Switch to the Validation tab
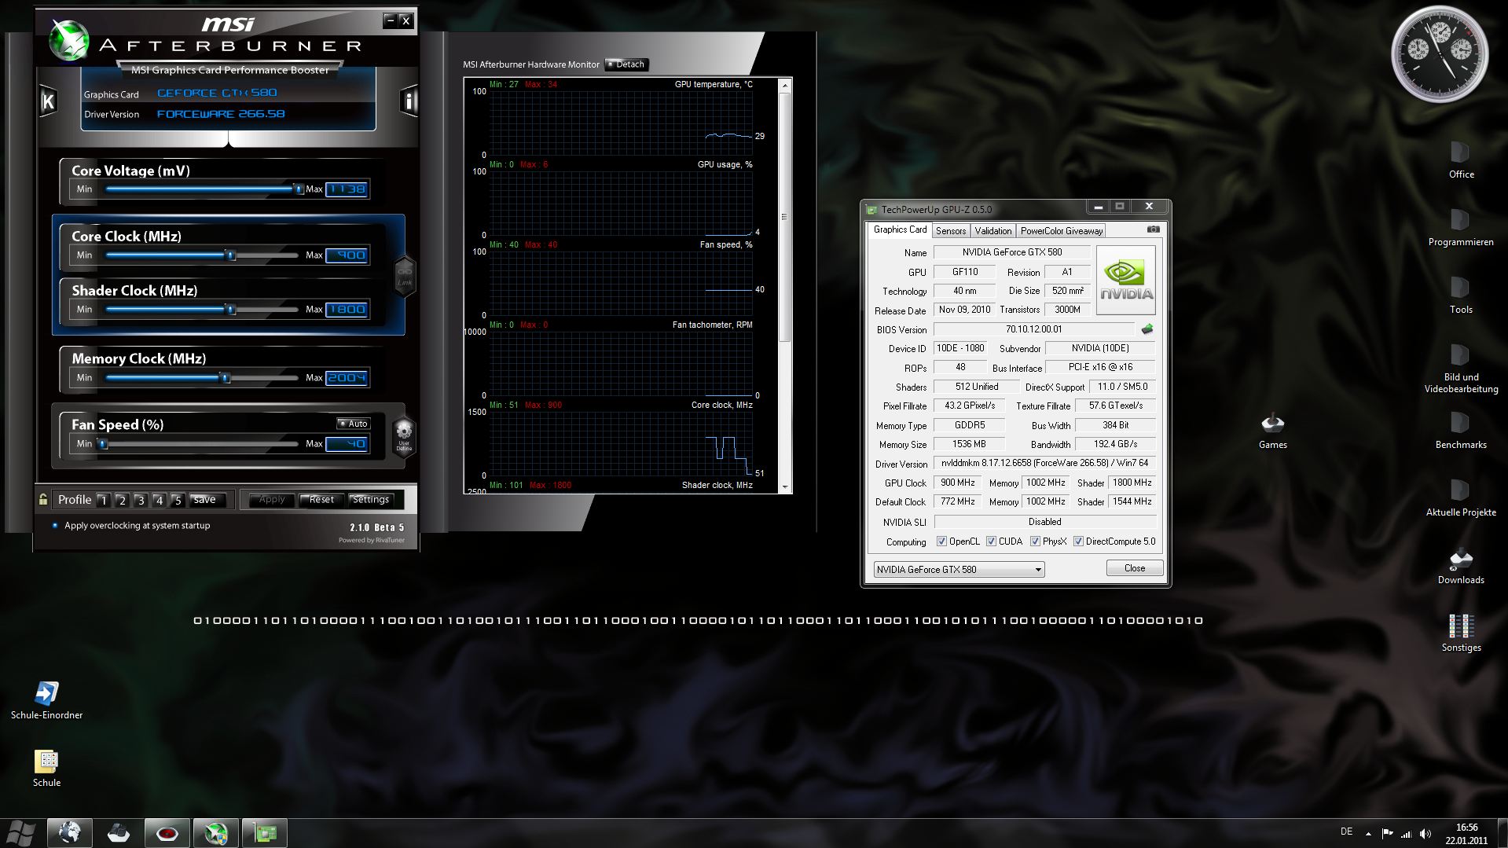 (993, 231)
